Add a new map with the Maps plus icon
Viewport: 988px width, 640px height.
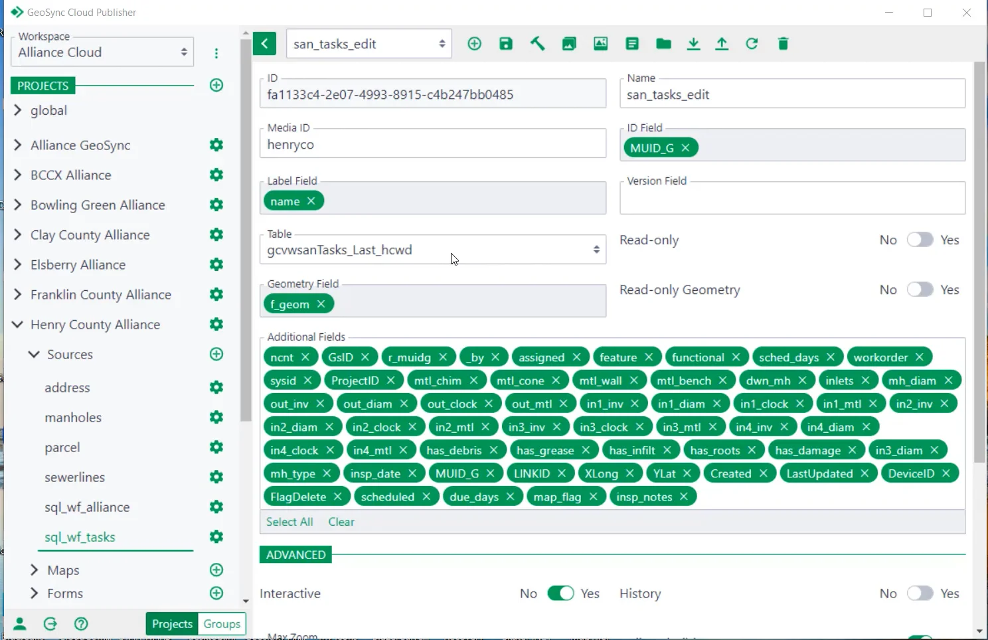pos(216,570)
